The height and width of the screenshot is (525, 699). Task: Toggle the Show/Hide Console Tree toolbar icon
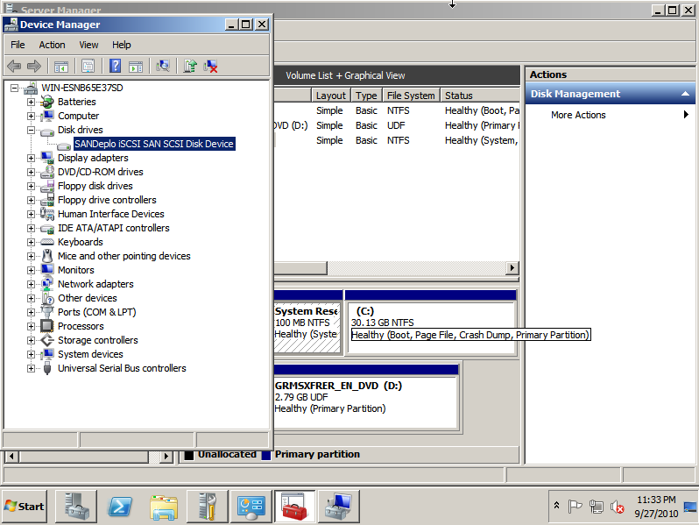click(61, 67)
